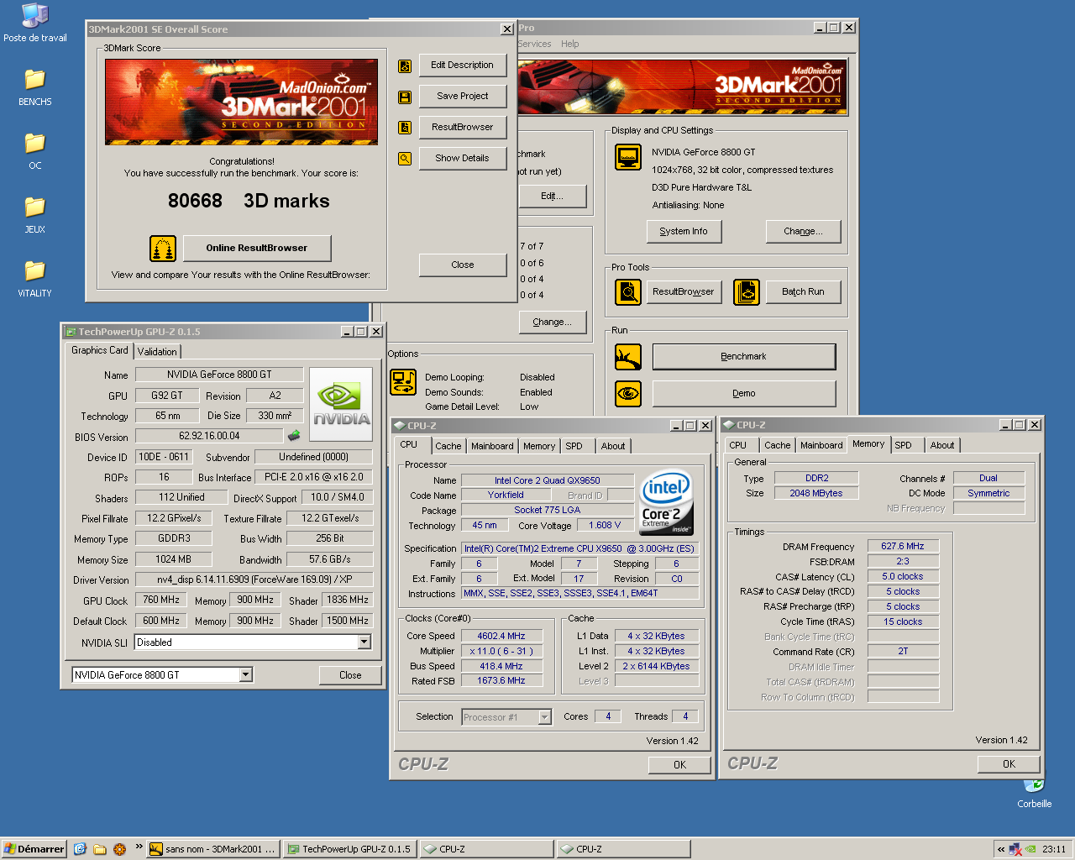Click the Benchmark run icon
The width and height of the screenshot is (1075, 860).
[628, 357]
